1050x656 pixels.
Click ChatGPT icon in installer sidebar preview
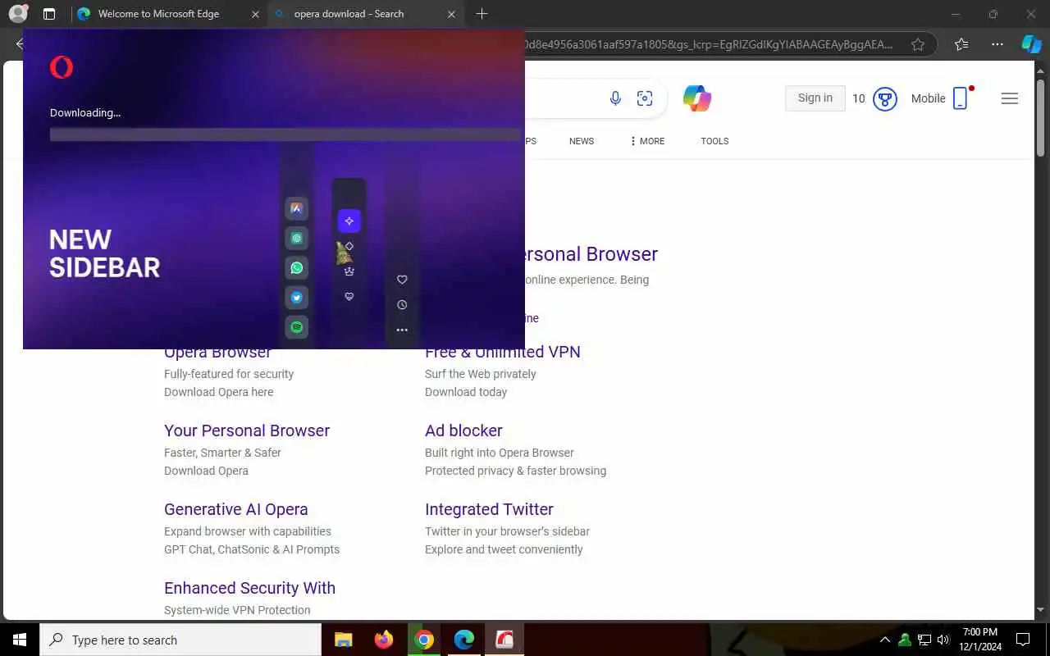click(297, 238)
